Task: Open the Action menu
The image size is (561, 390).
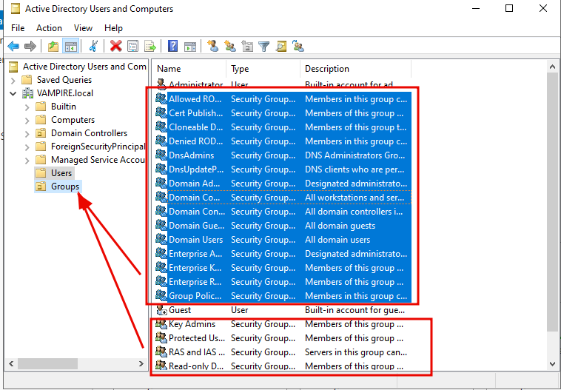Action: tap(49, 28)
